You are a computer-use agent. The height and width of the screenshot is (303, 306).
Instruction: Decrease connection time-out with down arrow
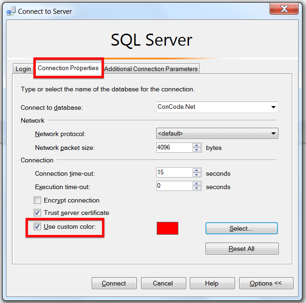(197, 175)
